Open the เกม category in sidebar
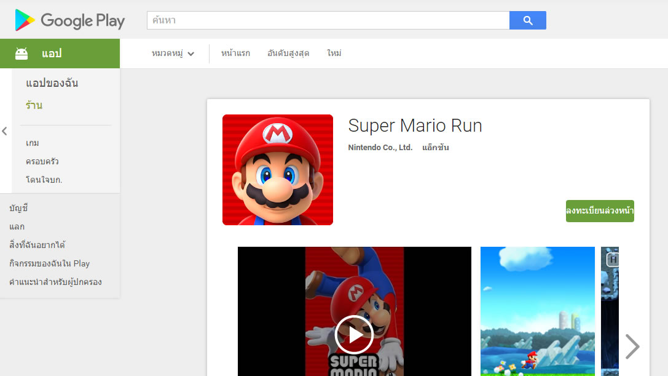This screenshot has width=668, height=376. coord(33,143)
